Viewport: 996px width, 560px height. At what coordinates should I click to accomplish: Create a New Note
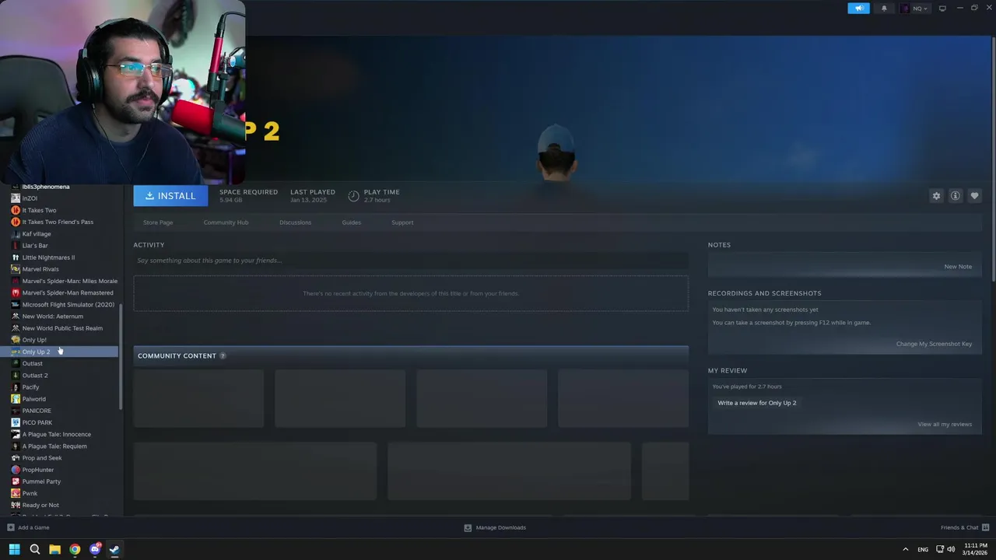(958, 267)
